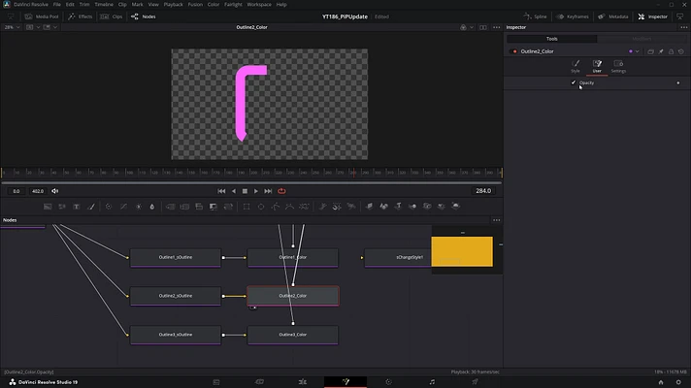Viewport: 691px width, 388px height.
Task: Pin the Outline2_Color inspector controls
Action: click(x=661, y=51)
